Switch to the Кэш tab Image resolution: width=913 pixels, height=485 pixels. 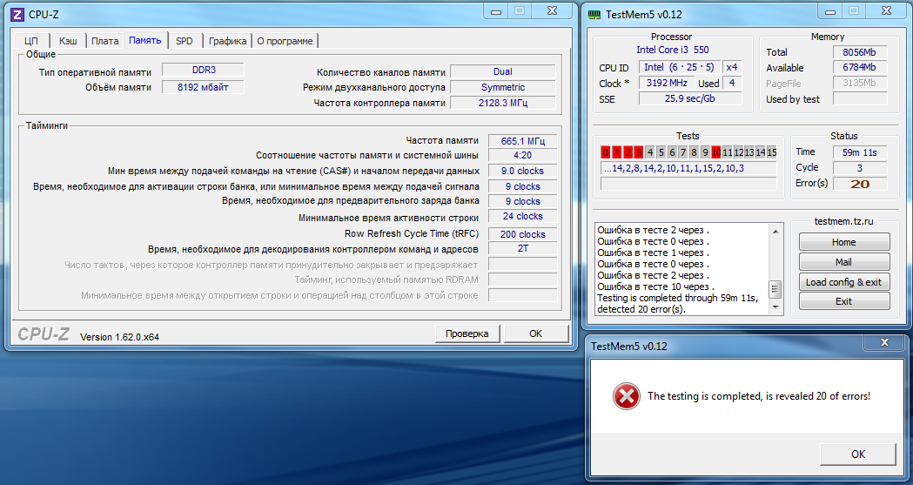(x=68, y=41)
